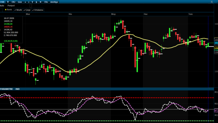The image size is (218, 123).
Task: Switch to the PARAMETRE tab
Action: point(6,89)
